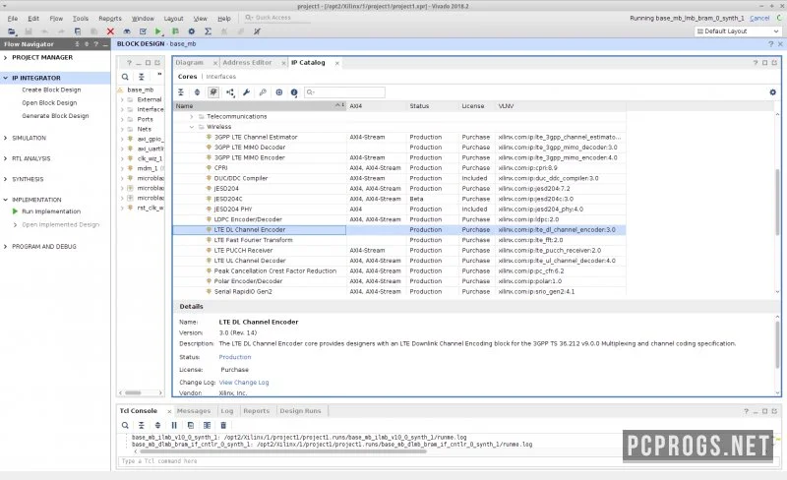Click Create Block Design

pyautogui.click(x=51, y=90)
